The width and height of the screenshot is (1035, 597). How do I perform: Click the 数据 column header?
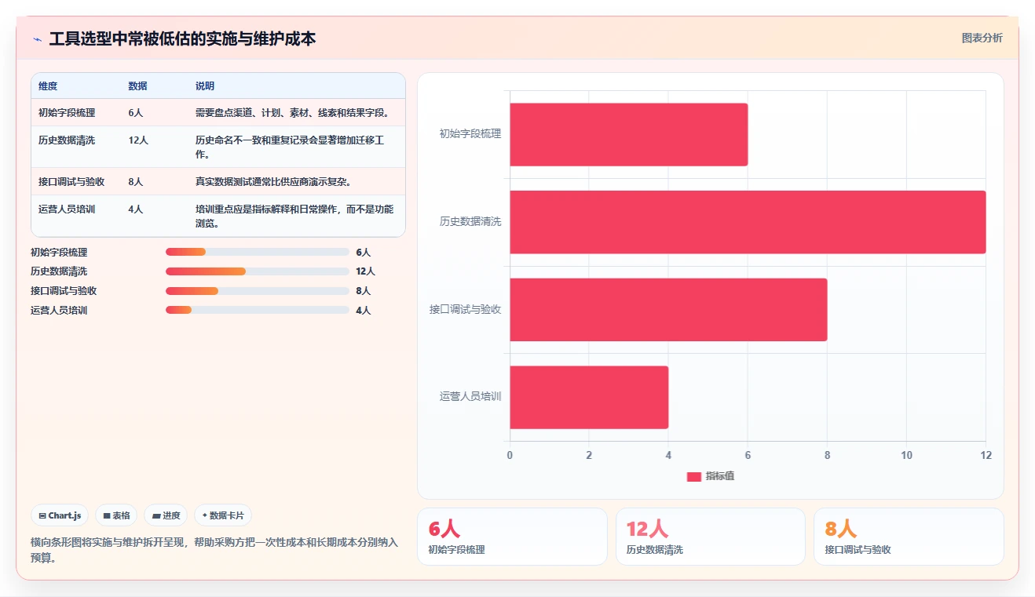tap(137, 86)
